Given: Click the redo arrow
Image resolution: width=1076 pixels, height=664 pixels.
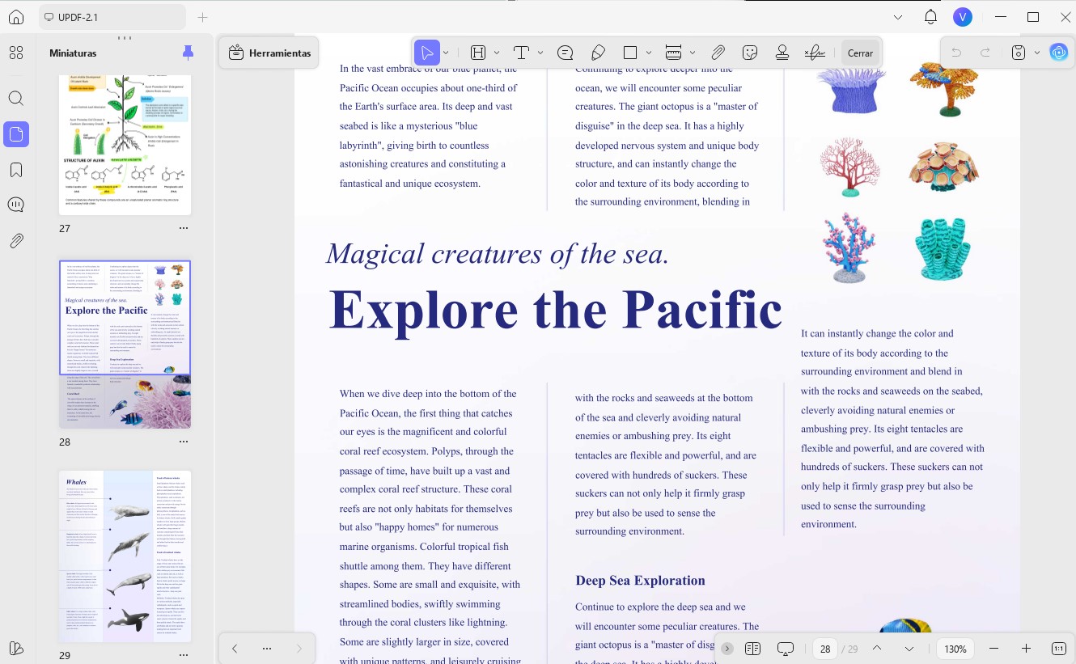Looking at the screenshot, I should 985,53.
